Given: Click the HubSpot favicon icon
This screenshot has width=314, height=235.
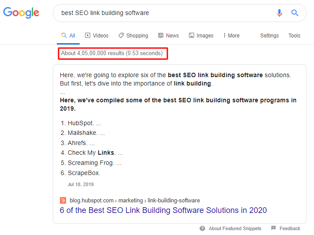Looking at the screenshot, I should [63, 200].
